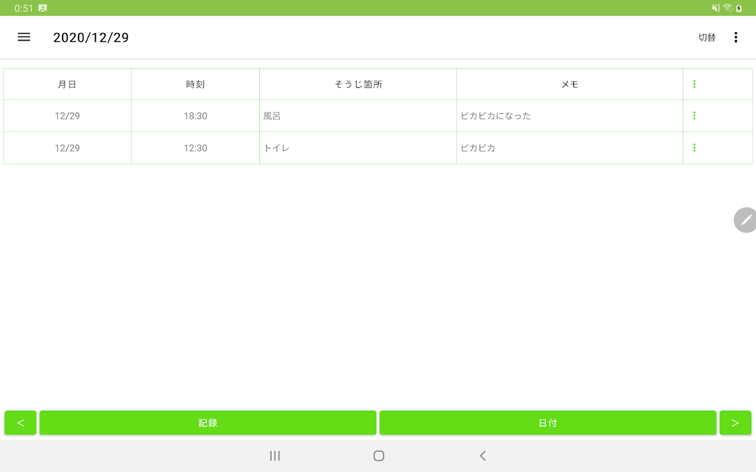Select the そうじ箇所 column header
Viewport: 756px width, 472px height.
(x=358, y=84)
